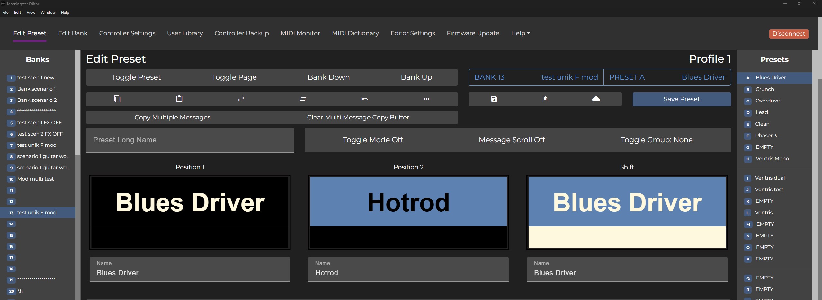Toggle the Toggle Mode Off switch

pos(373,140)
